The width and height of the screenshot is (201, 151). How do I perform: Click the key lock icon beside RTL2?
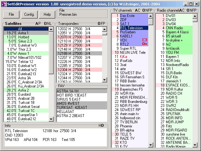click(144, 44)
